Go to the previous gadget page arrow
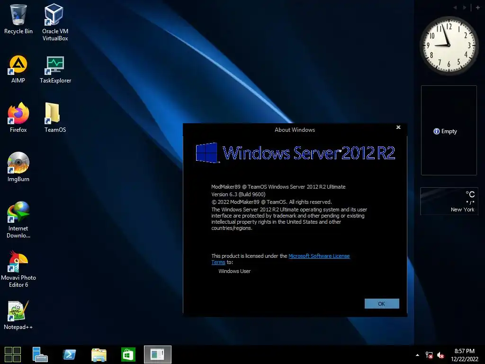The width and height of the screenshot is (485, 364). [x=455, y=8]
